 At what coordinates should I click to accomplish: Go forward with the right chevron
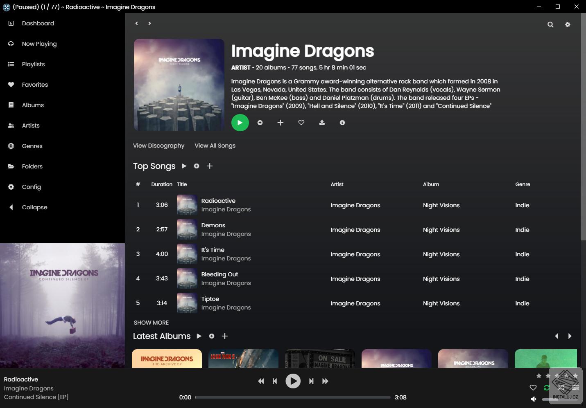click(149, 23)
